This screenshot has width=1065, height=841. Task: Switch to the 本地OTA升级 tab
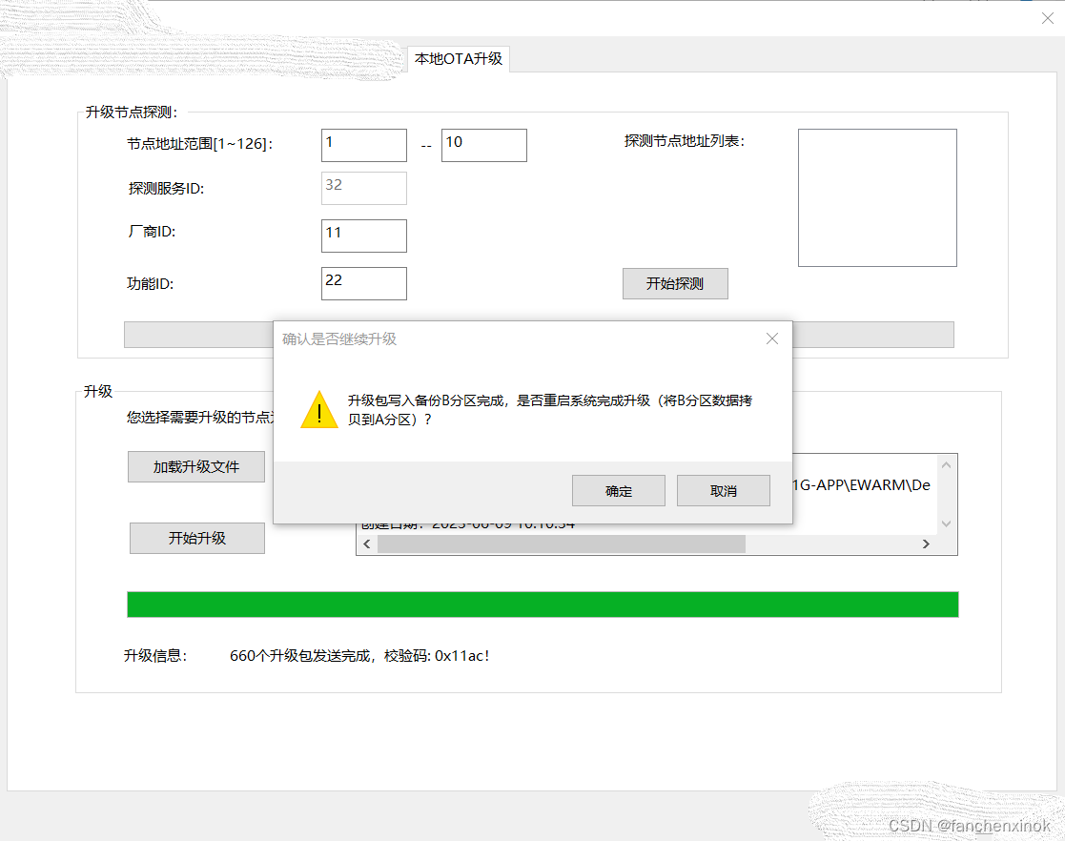[459, 59]
